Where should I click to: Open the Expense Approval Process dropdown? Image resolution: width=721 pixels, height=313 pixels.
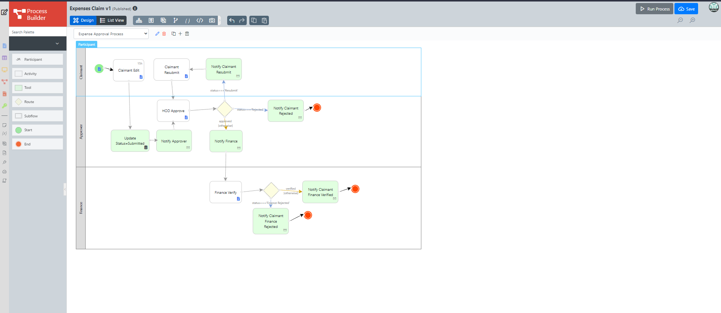pyautogui.click(x=111, y=34)
